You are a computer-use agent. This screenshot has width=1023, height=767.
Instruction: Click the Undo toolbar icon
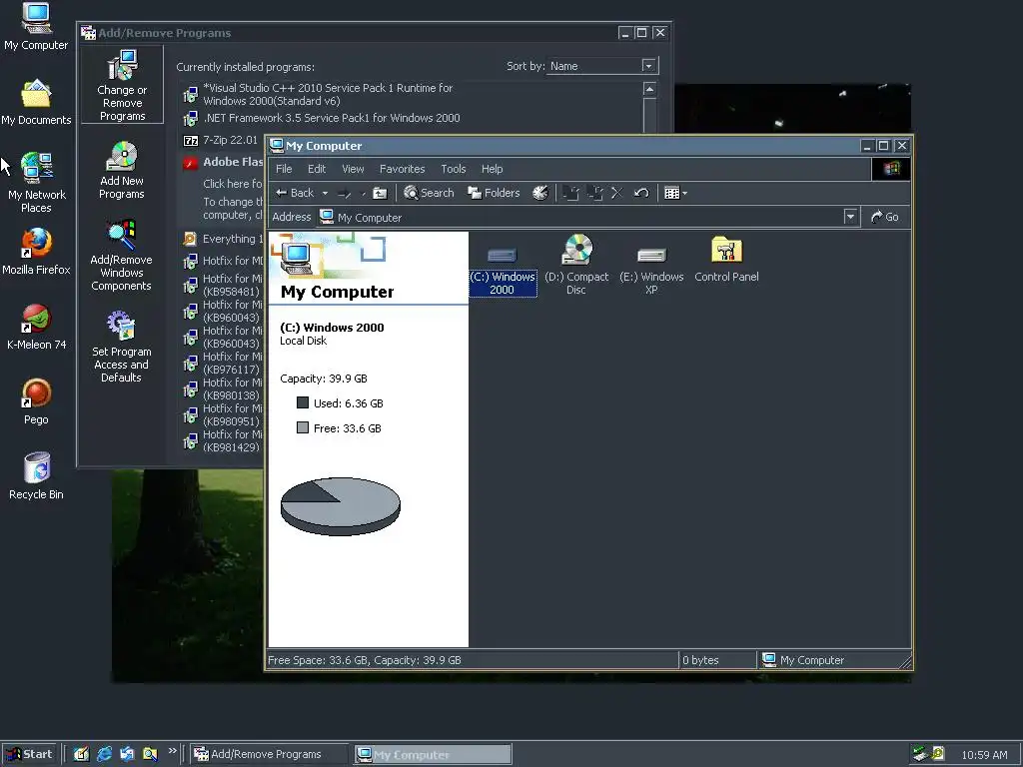coord(641,193)
